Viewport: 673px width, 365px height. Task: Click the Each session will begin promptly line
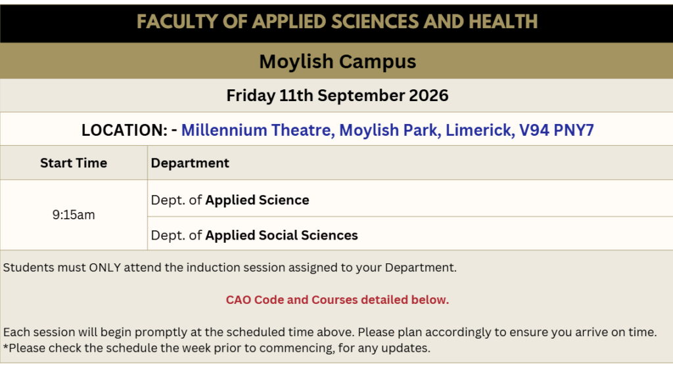[x=330, y=332]
